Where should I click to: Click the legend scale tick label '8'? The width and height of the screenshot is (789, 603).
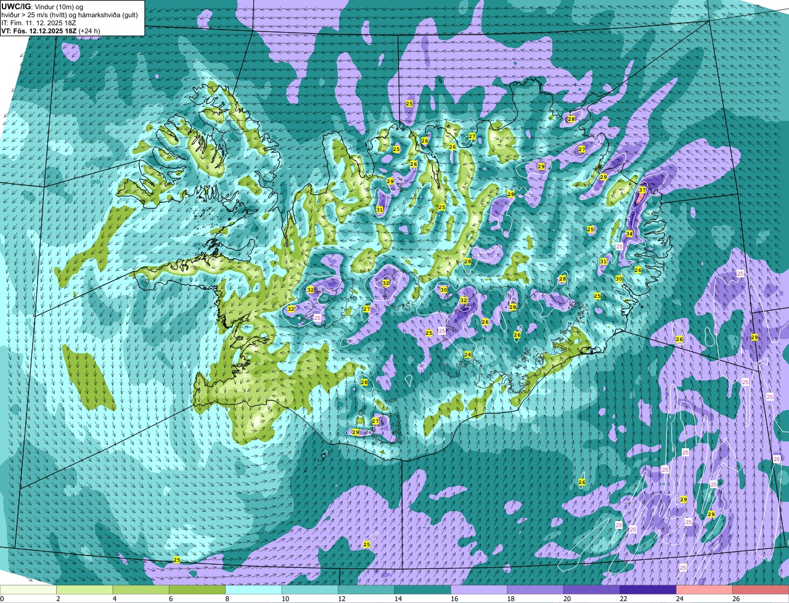coord(226,598)
